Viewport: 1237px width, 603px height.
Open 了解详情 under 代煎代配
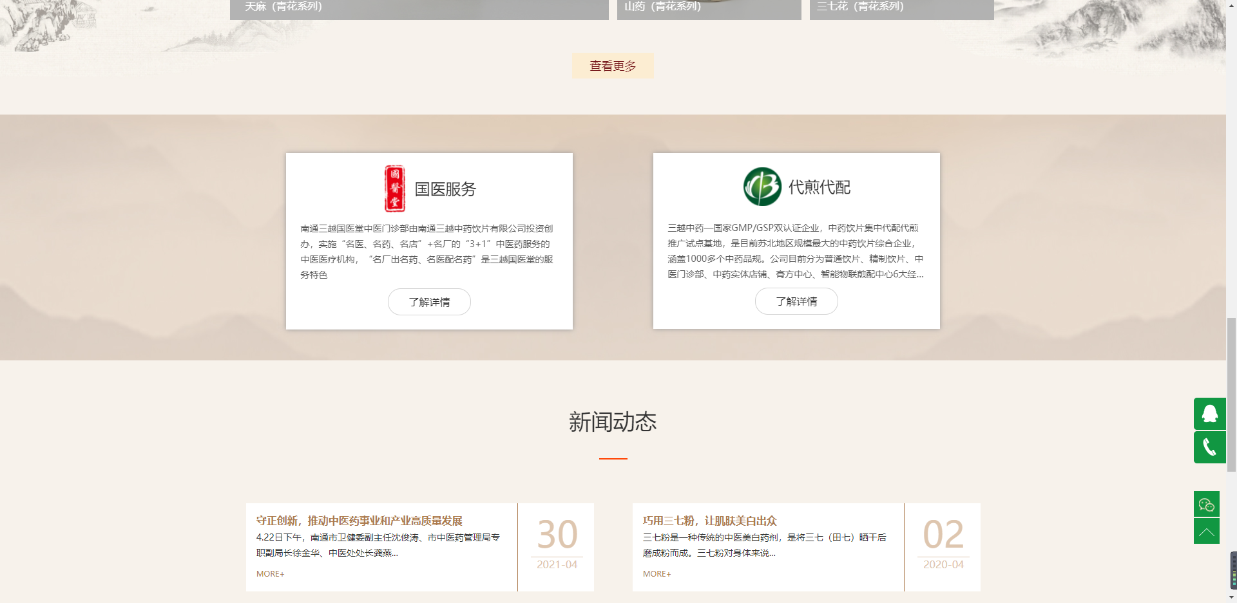[x=796, y=301]
